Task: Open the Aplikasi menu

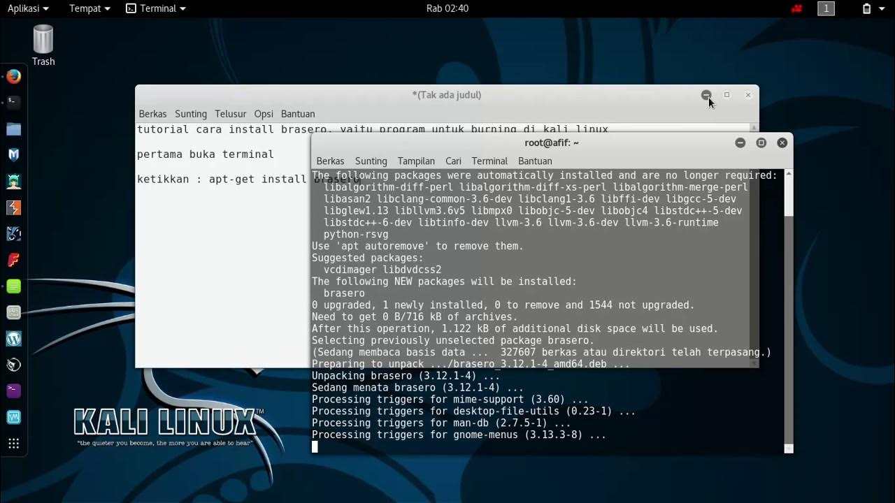Action: pyautogui.click(x=28, y=8)
